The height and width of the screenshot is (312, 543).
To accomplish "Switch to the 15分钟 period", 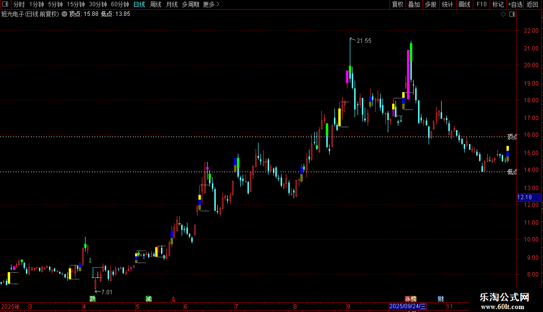I will click(x=76, y=4).
